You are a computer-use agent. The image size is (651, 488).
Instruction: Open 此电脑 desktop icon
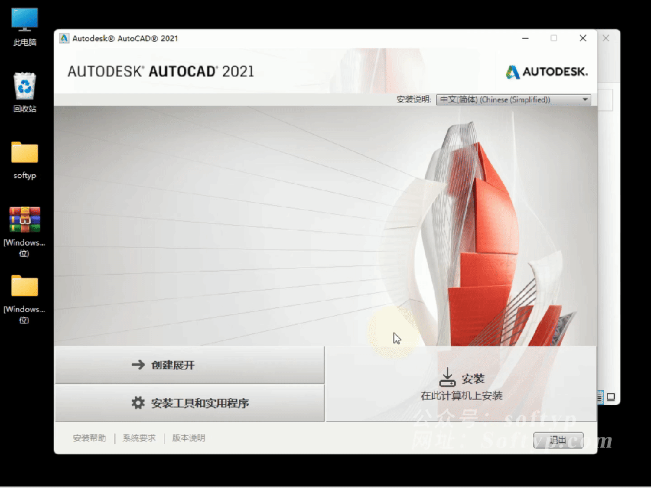[25, 26]
